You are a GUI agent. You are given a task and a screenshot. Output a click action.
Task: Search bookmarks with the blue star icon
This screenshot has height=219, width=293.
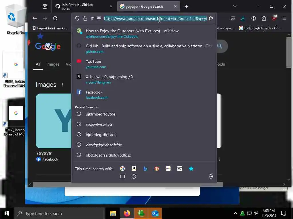point(191,169)
